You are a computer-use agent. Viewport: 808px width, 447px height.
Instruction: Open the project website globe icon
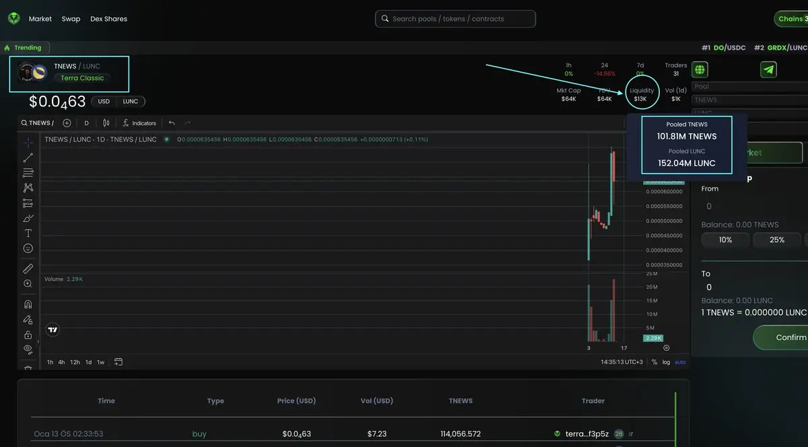tap(700, 69)
